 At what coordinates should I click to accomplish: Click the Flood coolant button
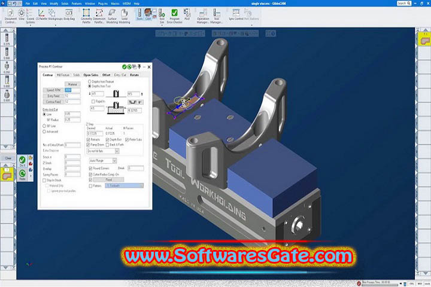click(x=108, y=179)
